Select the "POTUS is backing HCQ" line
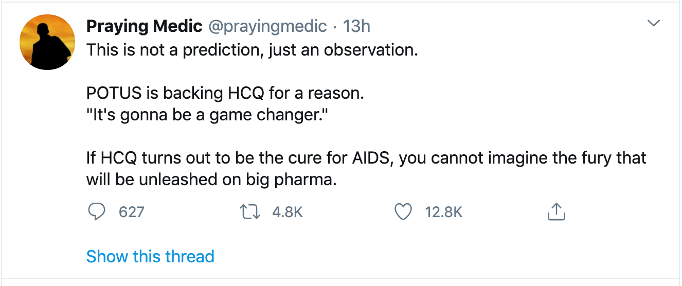 (x=225, y=94)
